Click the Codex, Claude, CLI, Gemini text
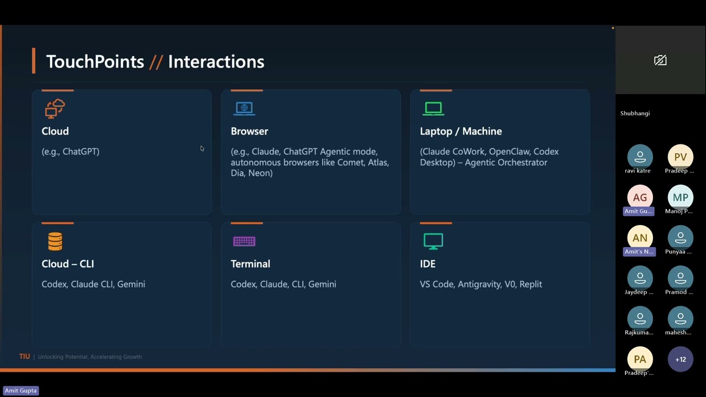 click(x=284, y=284)
